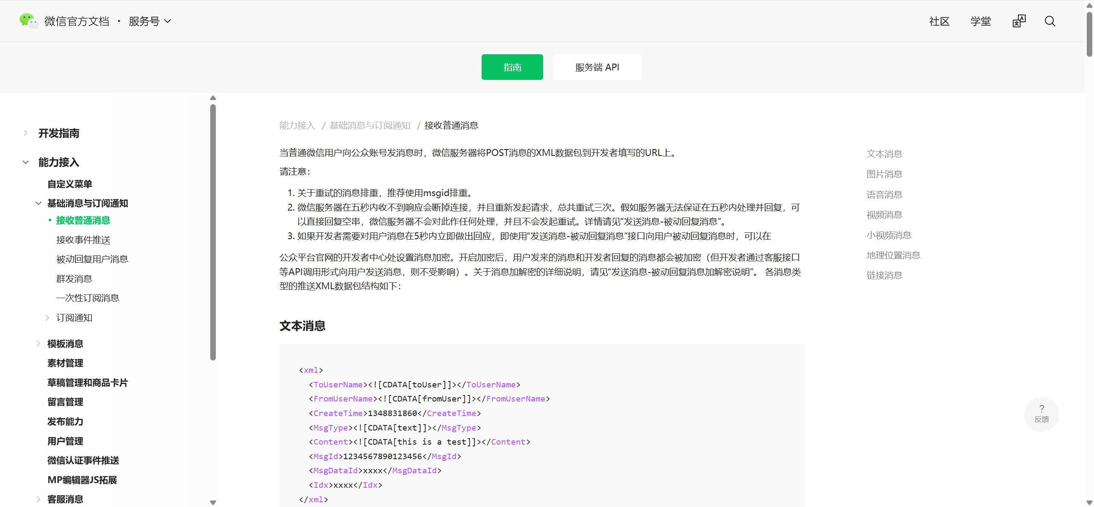Open 素材管理 in sidebar
The image size is (1094, 507).
pyautogui.click(x=65, y=363)
